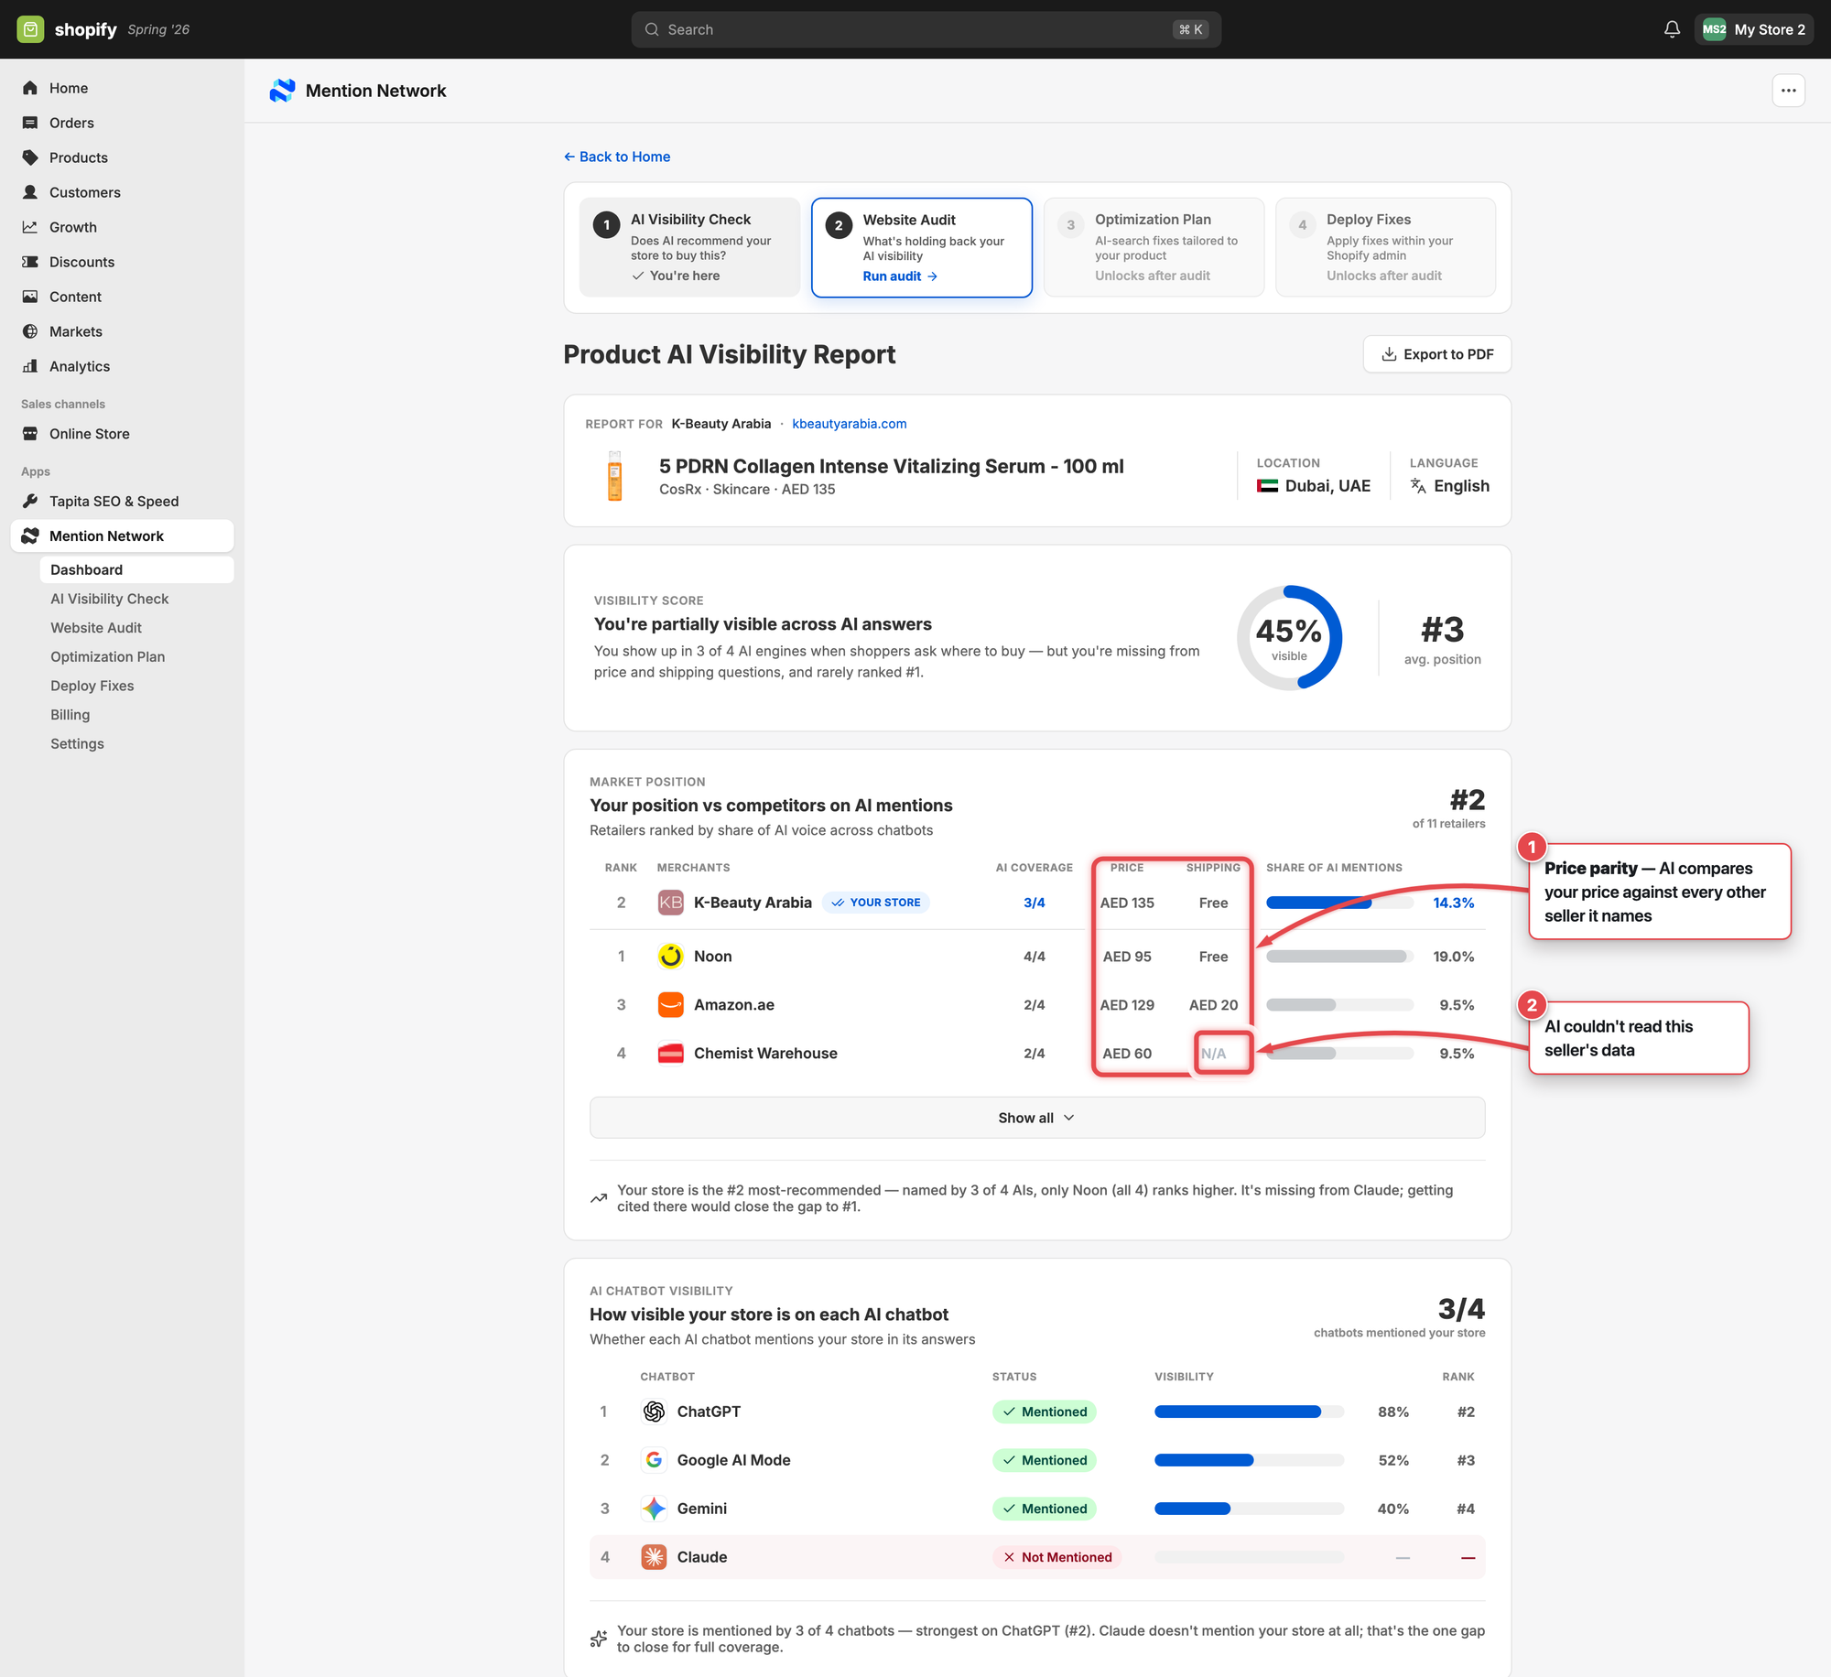Click the Tapita SEO wrench icon

click(x=30, y=502)
